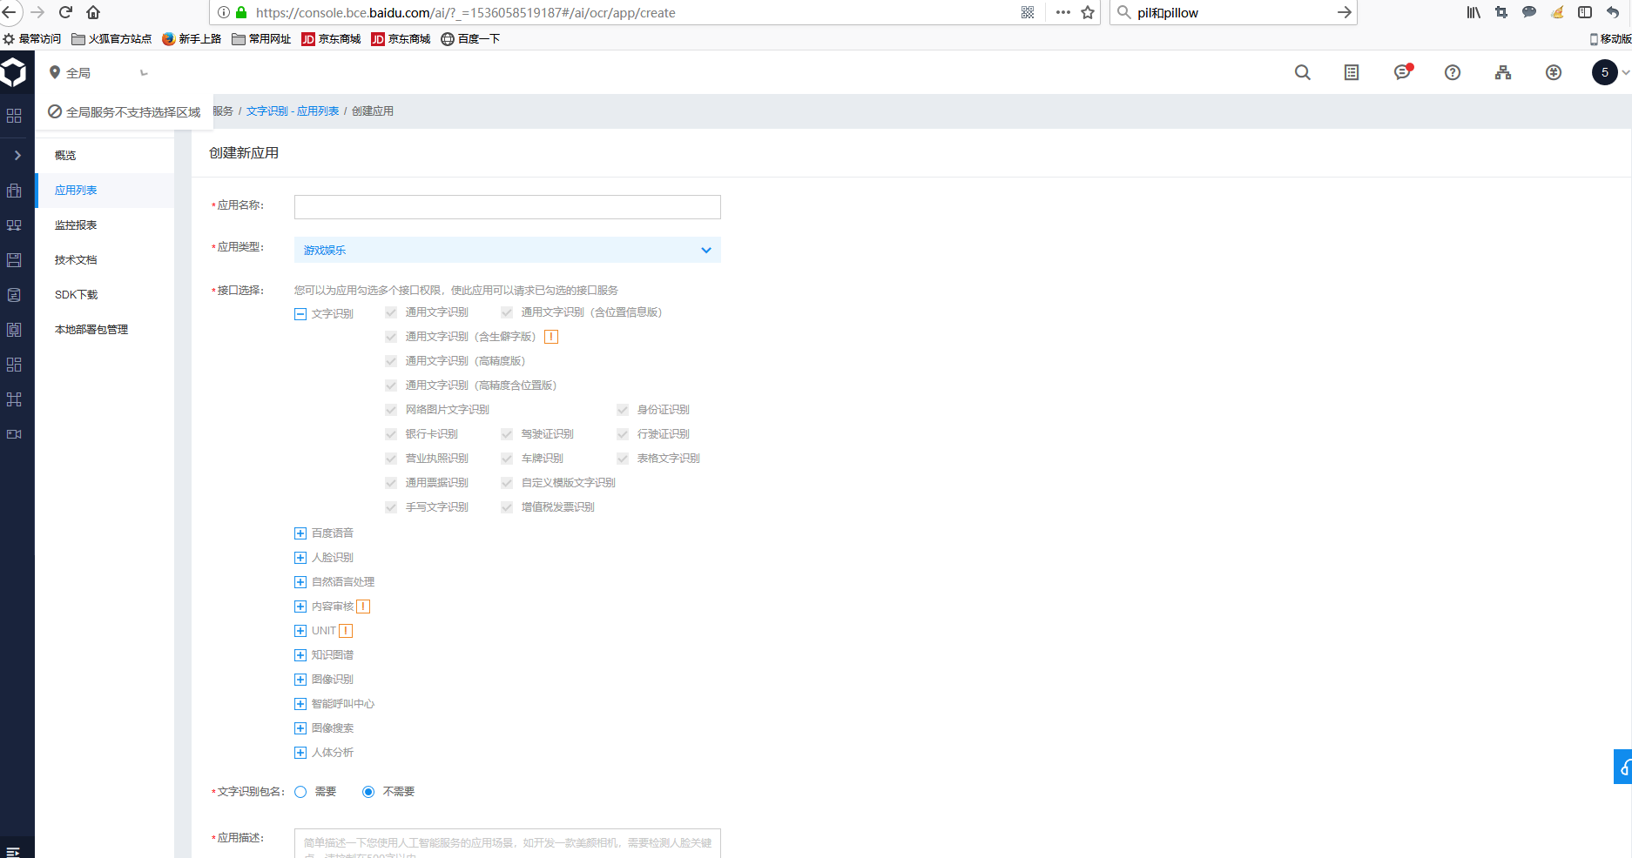Click the Baidu cloud console logo

point(14,72)
